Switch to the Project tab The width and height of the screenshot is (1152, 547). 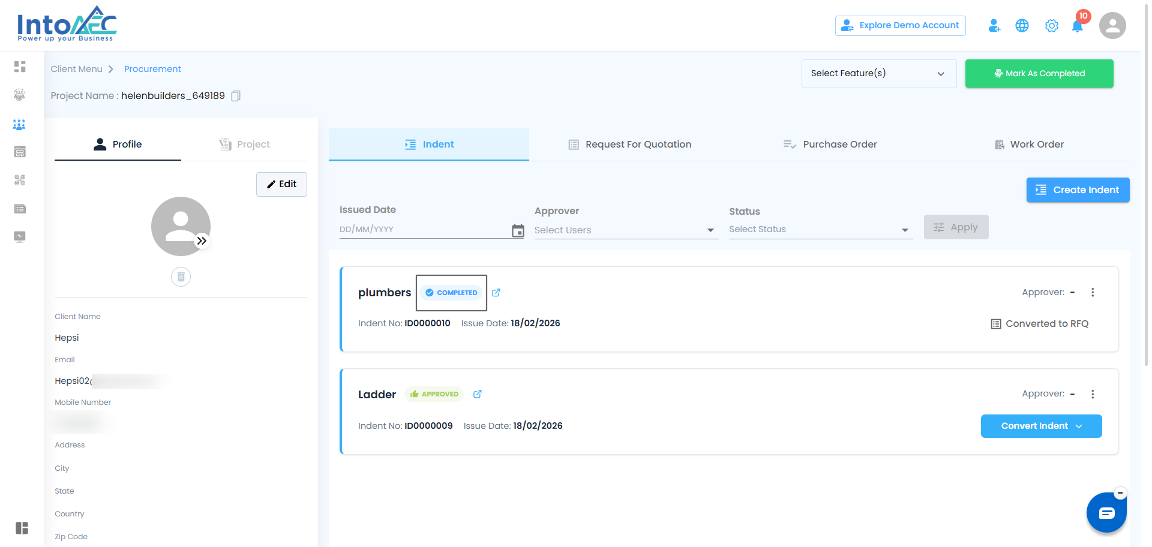tap(244, 145)
